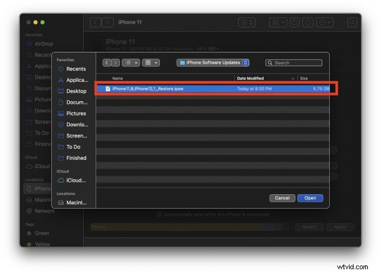Sort files by Date Modified column
This screenshot has height=273, width=381.
265,79
